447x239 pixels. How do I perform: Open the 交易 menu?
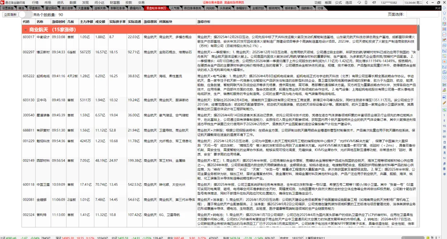(x=141, y=2)
